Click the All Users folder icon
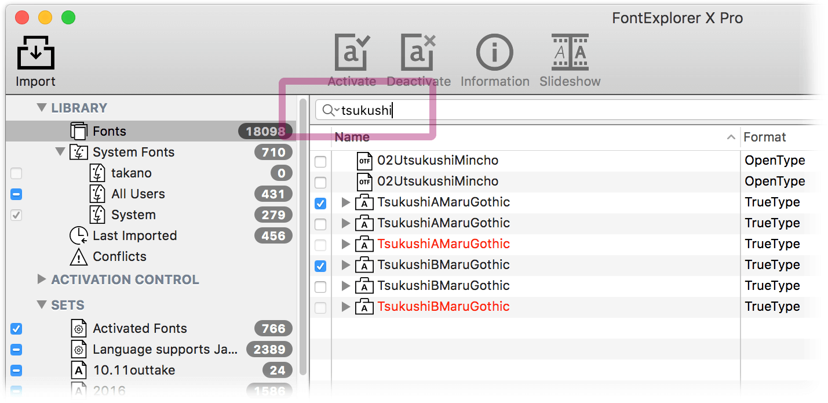 97,194
